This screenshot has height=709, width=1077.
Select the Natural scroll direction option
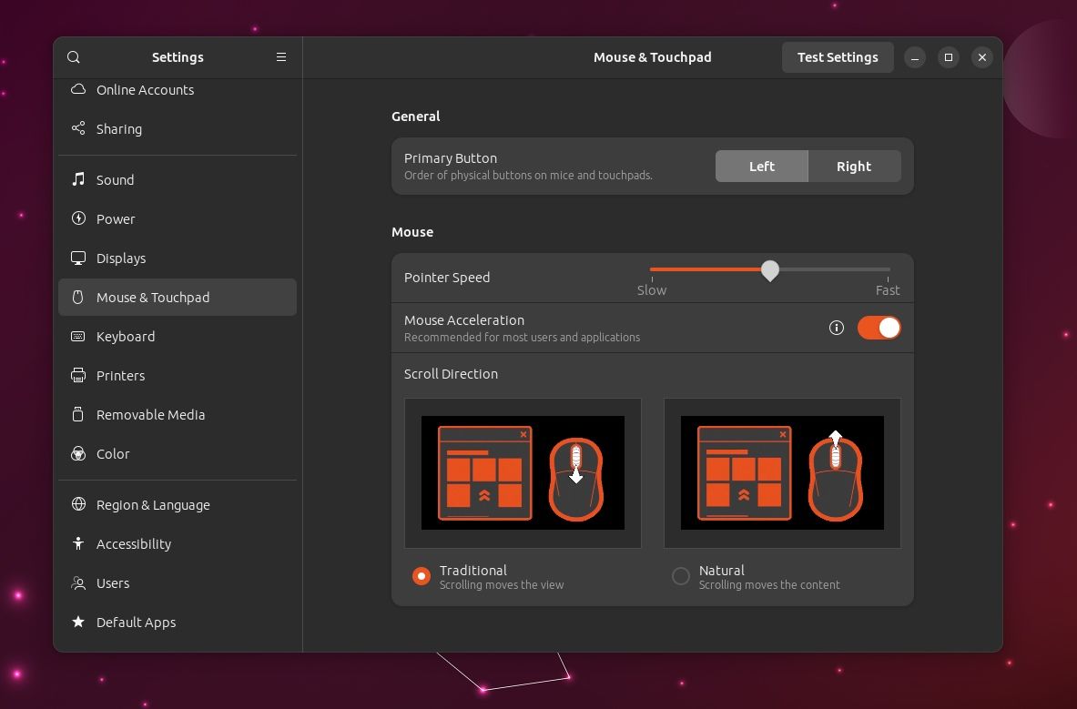[680, 575]
